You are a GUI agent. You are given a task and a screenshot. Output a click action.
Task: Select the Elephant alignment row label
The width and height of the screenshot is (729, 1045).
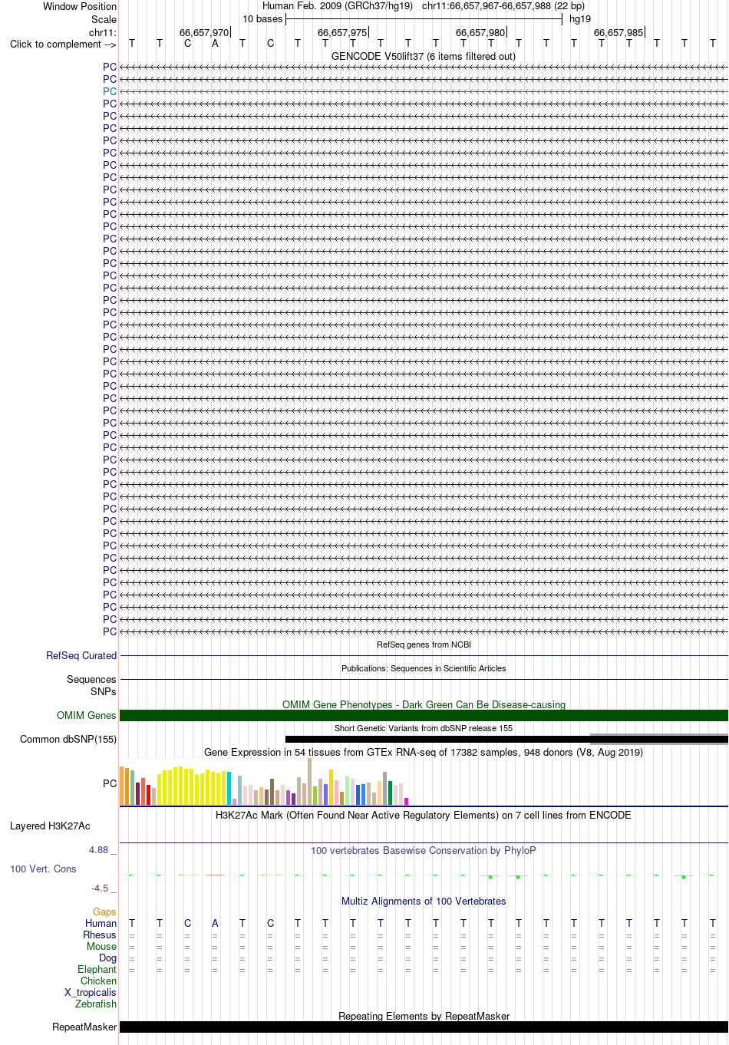97,969
